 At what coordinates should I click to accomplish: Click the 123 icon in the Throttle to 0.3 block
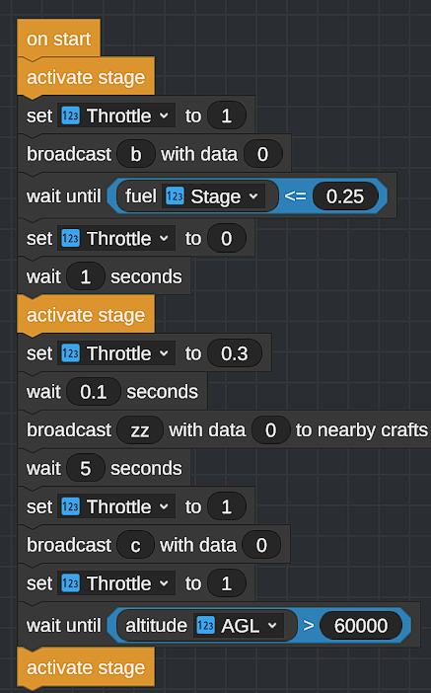coord(71,353)
